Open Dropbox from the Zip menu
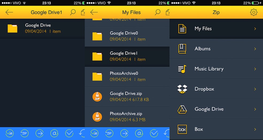Screen dimensions: 263x140 click(x=216, y=89)
